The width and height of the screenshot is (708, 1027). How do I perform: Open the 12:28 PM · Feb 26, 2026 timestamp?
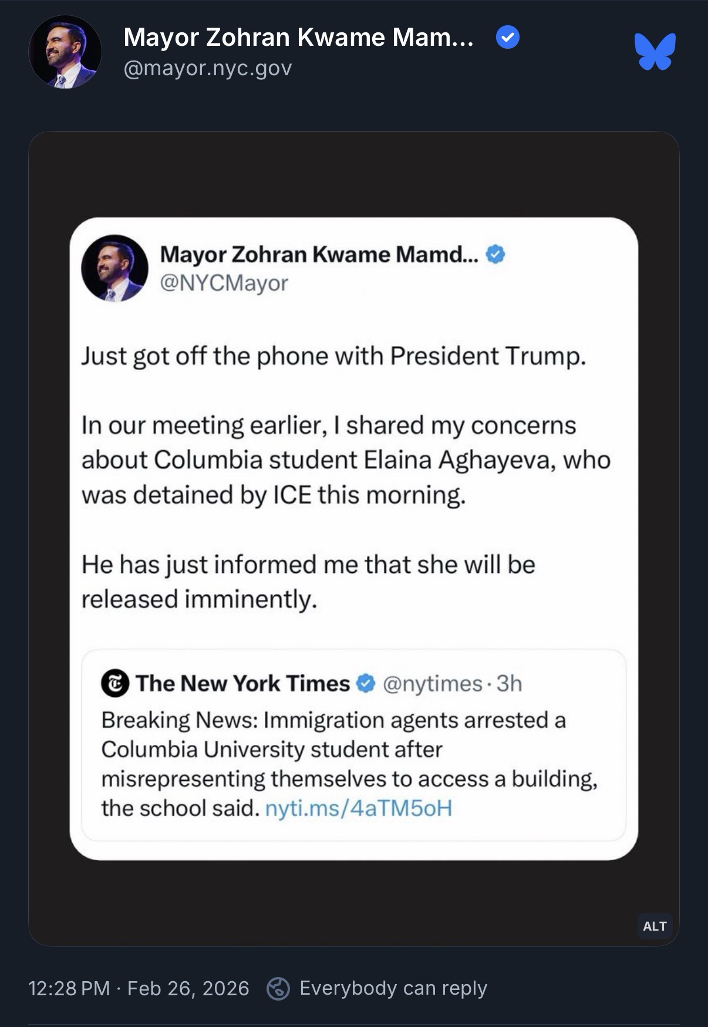tap(139, 988)
